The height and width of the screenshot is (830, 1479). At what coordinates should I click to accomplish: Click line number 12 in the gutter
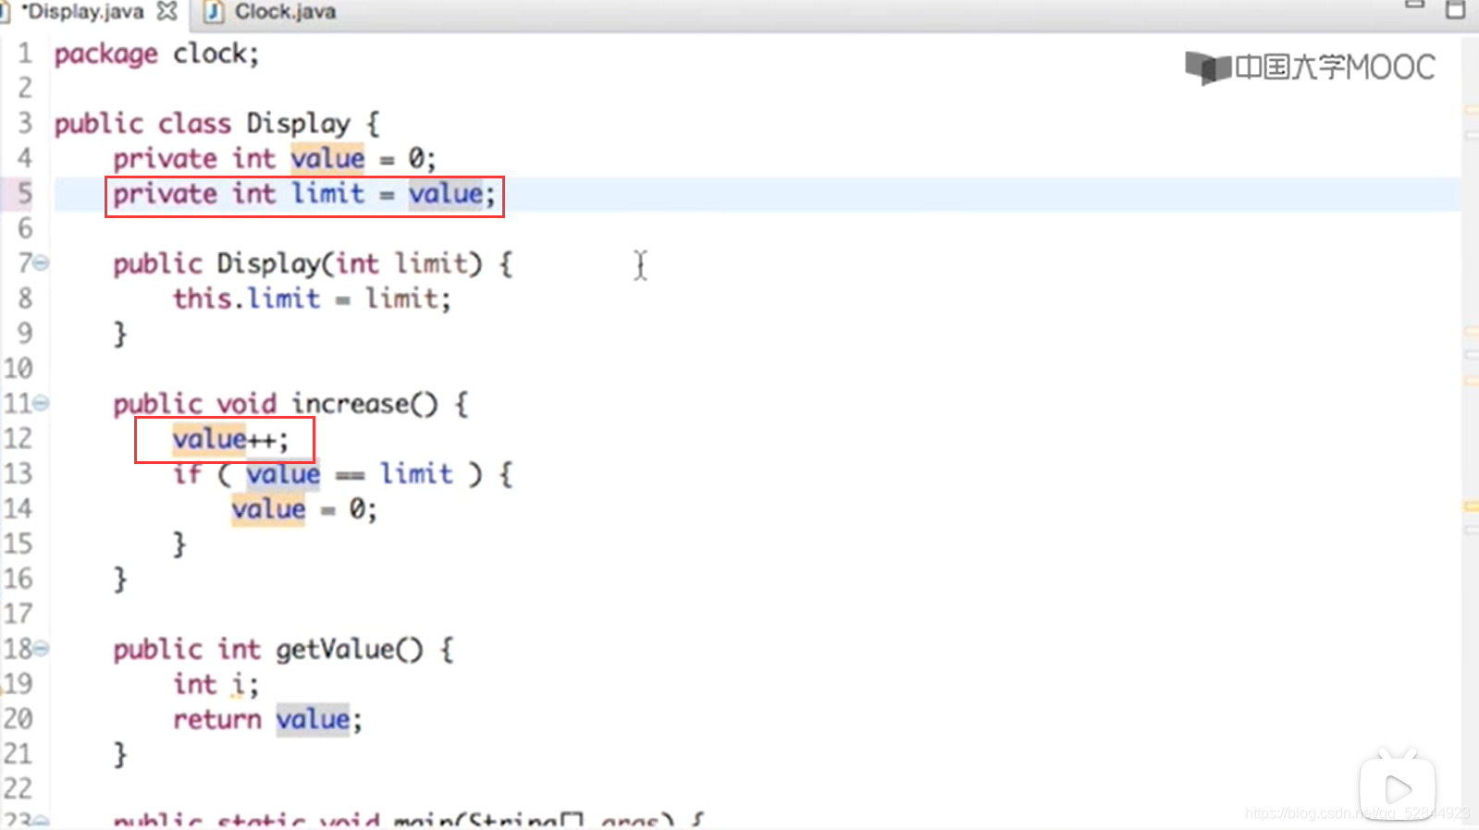tap(18, 439)
